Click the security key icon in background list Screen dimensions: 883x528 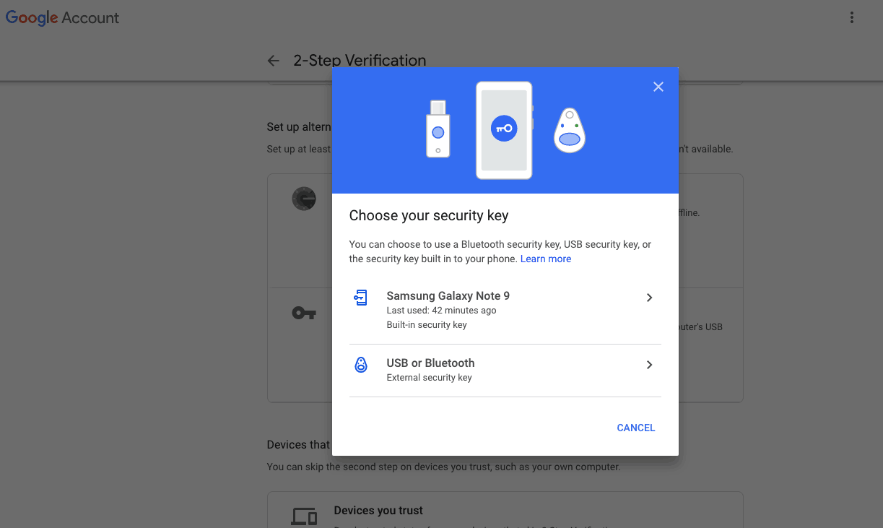coord(304,313)
